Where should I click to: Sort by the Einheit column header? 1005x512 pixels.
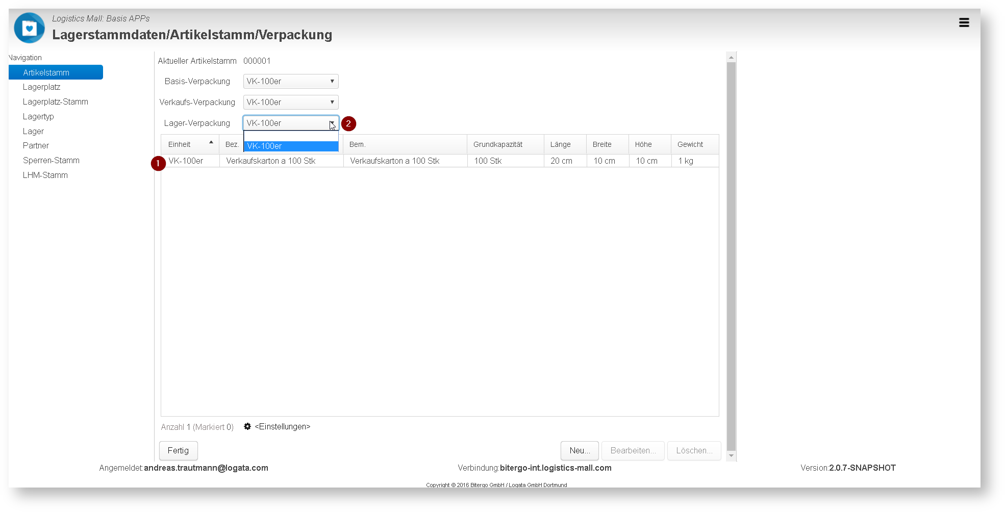(x=190, y=145)
